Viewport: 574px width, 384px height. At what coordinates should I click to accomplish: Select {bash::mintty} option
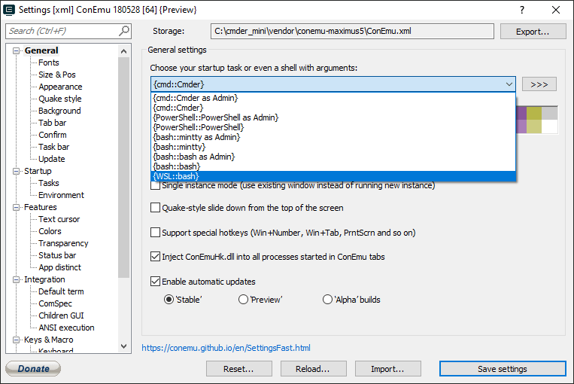click(333, 147)
